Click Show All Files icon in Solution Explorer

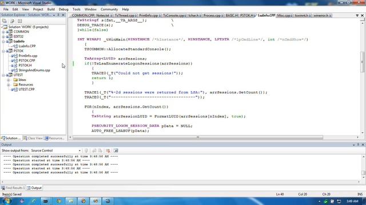tap(12, 21)
